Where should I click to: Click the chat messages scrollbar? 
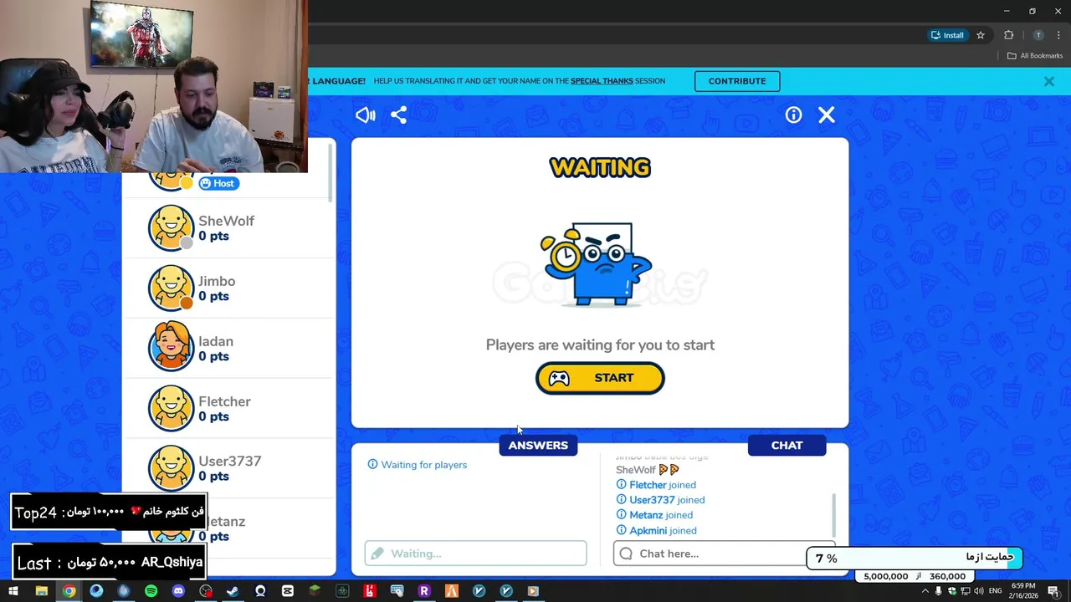pyautogui.click(x=833, y=516)
